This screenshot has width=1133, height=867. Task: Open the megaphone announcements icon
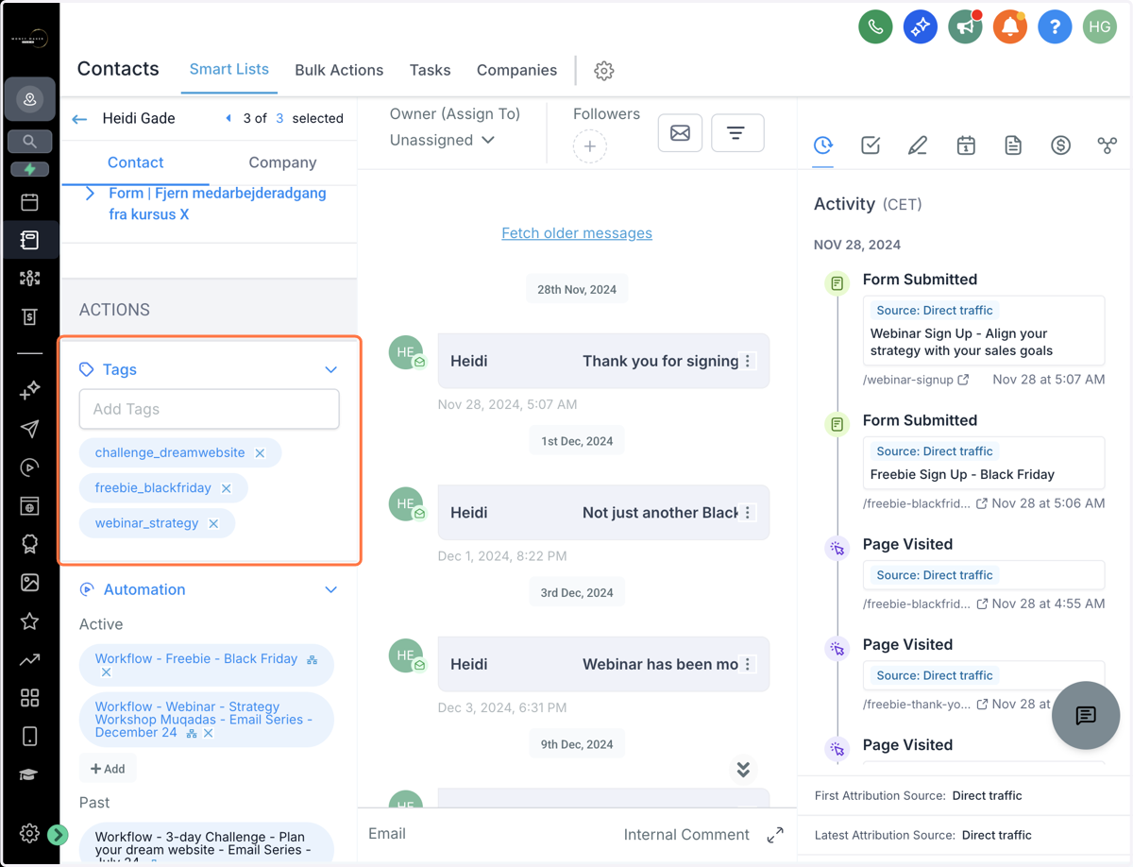point(965,27)
